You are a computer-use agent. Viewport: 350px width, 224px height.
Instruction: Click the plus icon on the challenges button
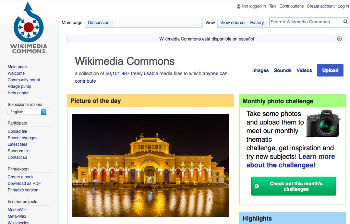pos(256,186)
